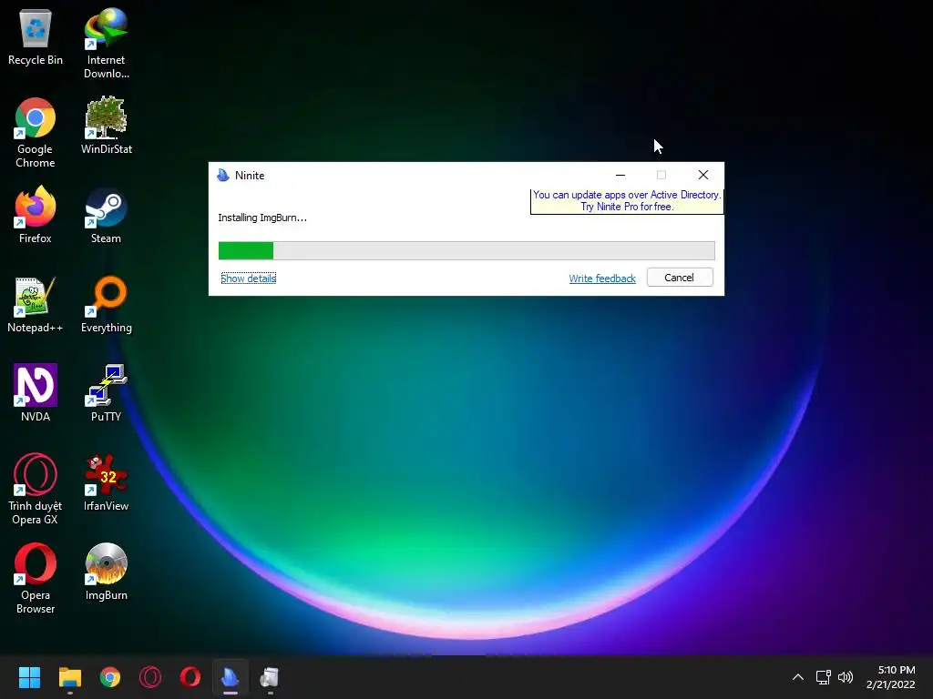Screen dimensions: 933x699
Task: Select Internet Download Manager desktop shortcut
Action: click(x=106, y=44)
